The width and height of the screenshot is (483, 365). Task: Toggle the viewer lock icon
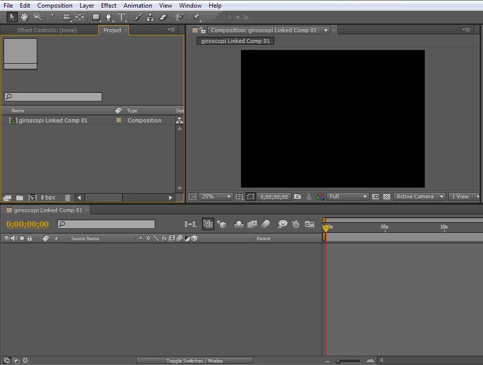(202, 30)
